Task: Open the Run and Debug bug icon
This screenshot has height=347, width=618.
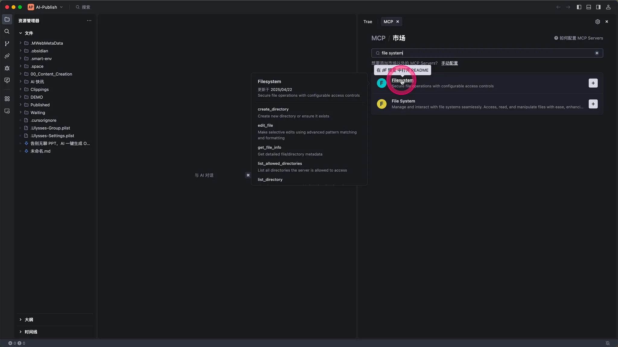Action: pos(7,68)
